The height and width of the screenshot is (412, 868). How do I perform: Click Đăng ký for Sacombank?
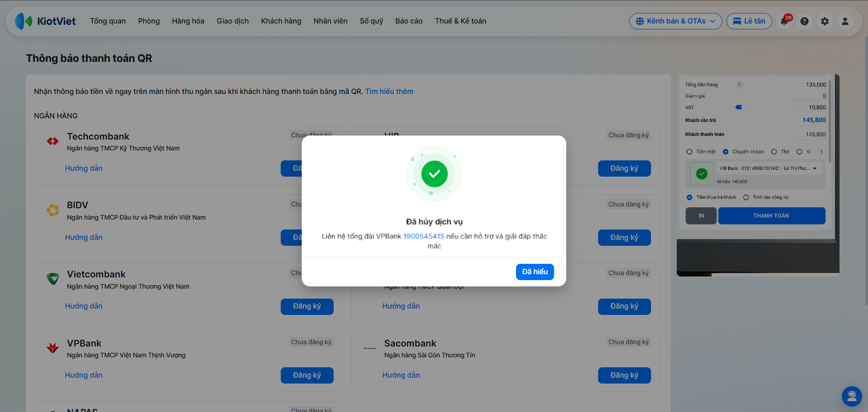(624, 375)
